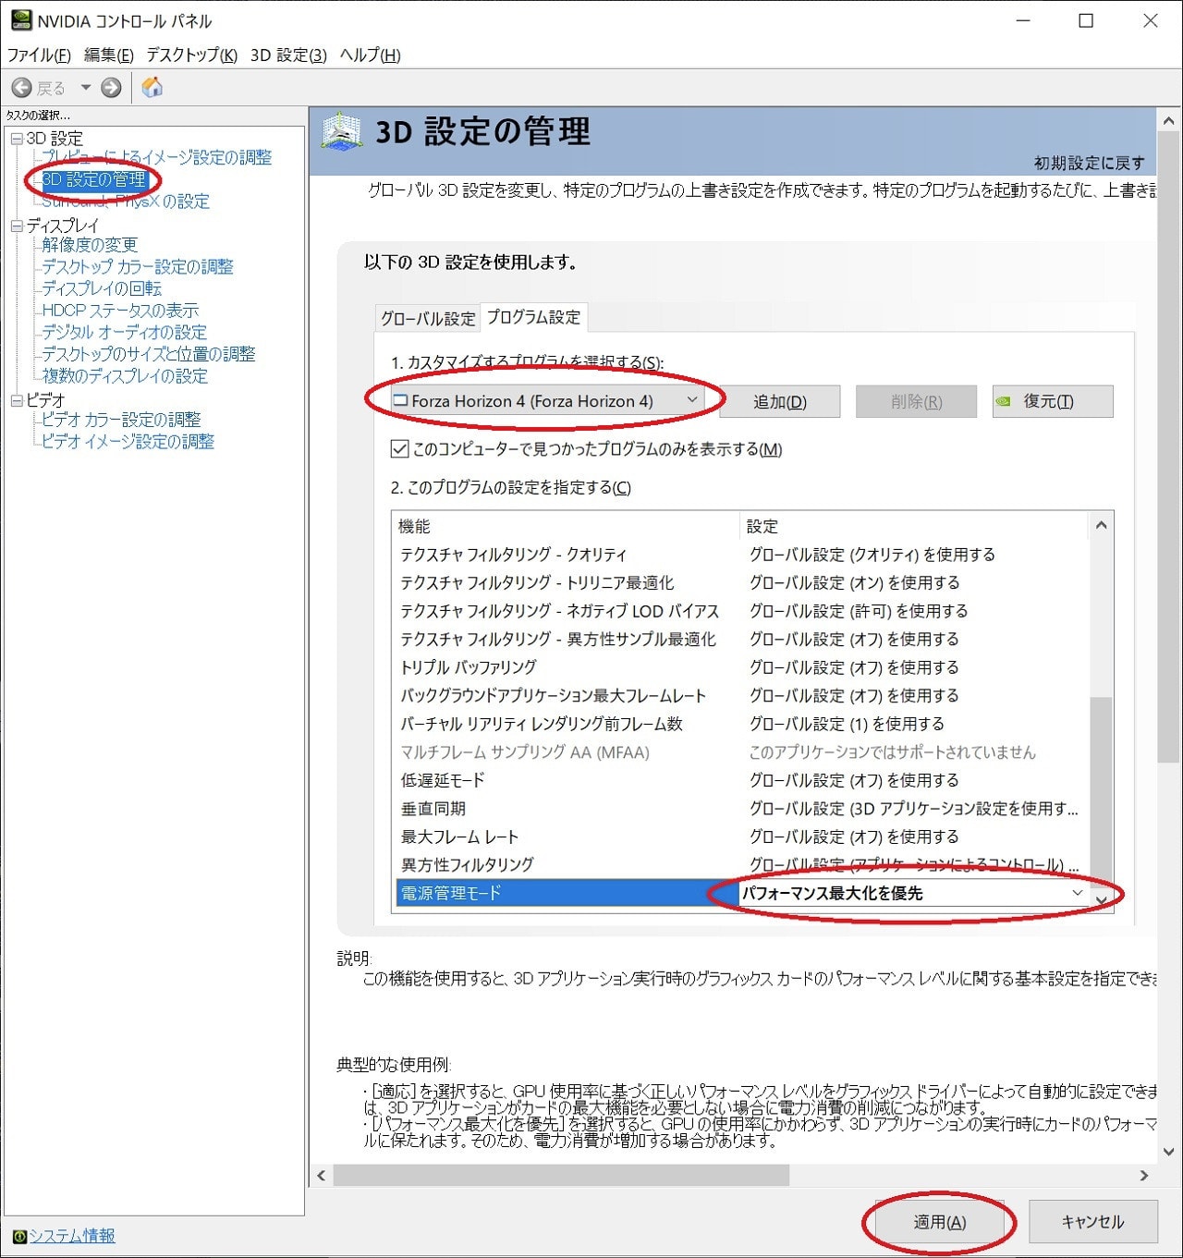This screenshot has height=1258, width=1183.
Task: Select テクスチャ フィルタリング - クオリティ row
Action: tap(741, 555)
